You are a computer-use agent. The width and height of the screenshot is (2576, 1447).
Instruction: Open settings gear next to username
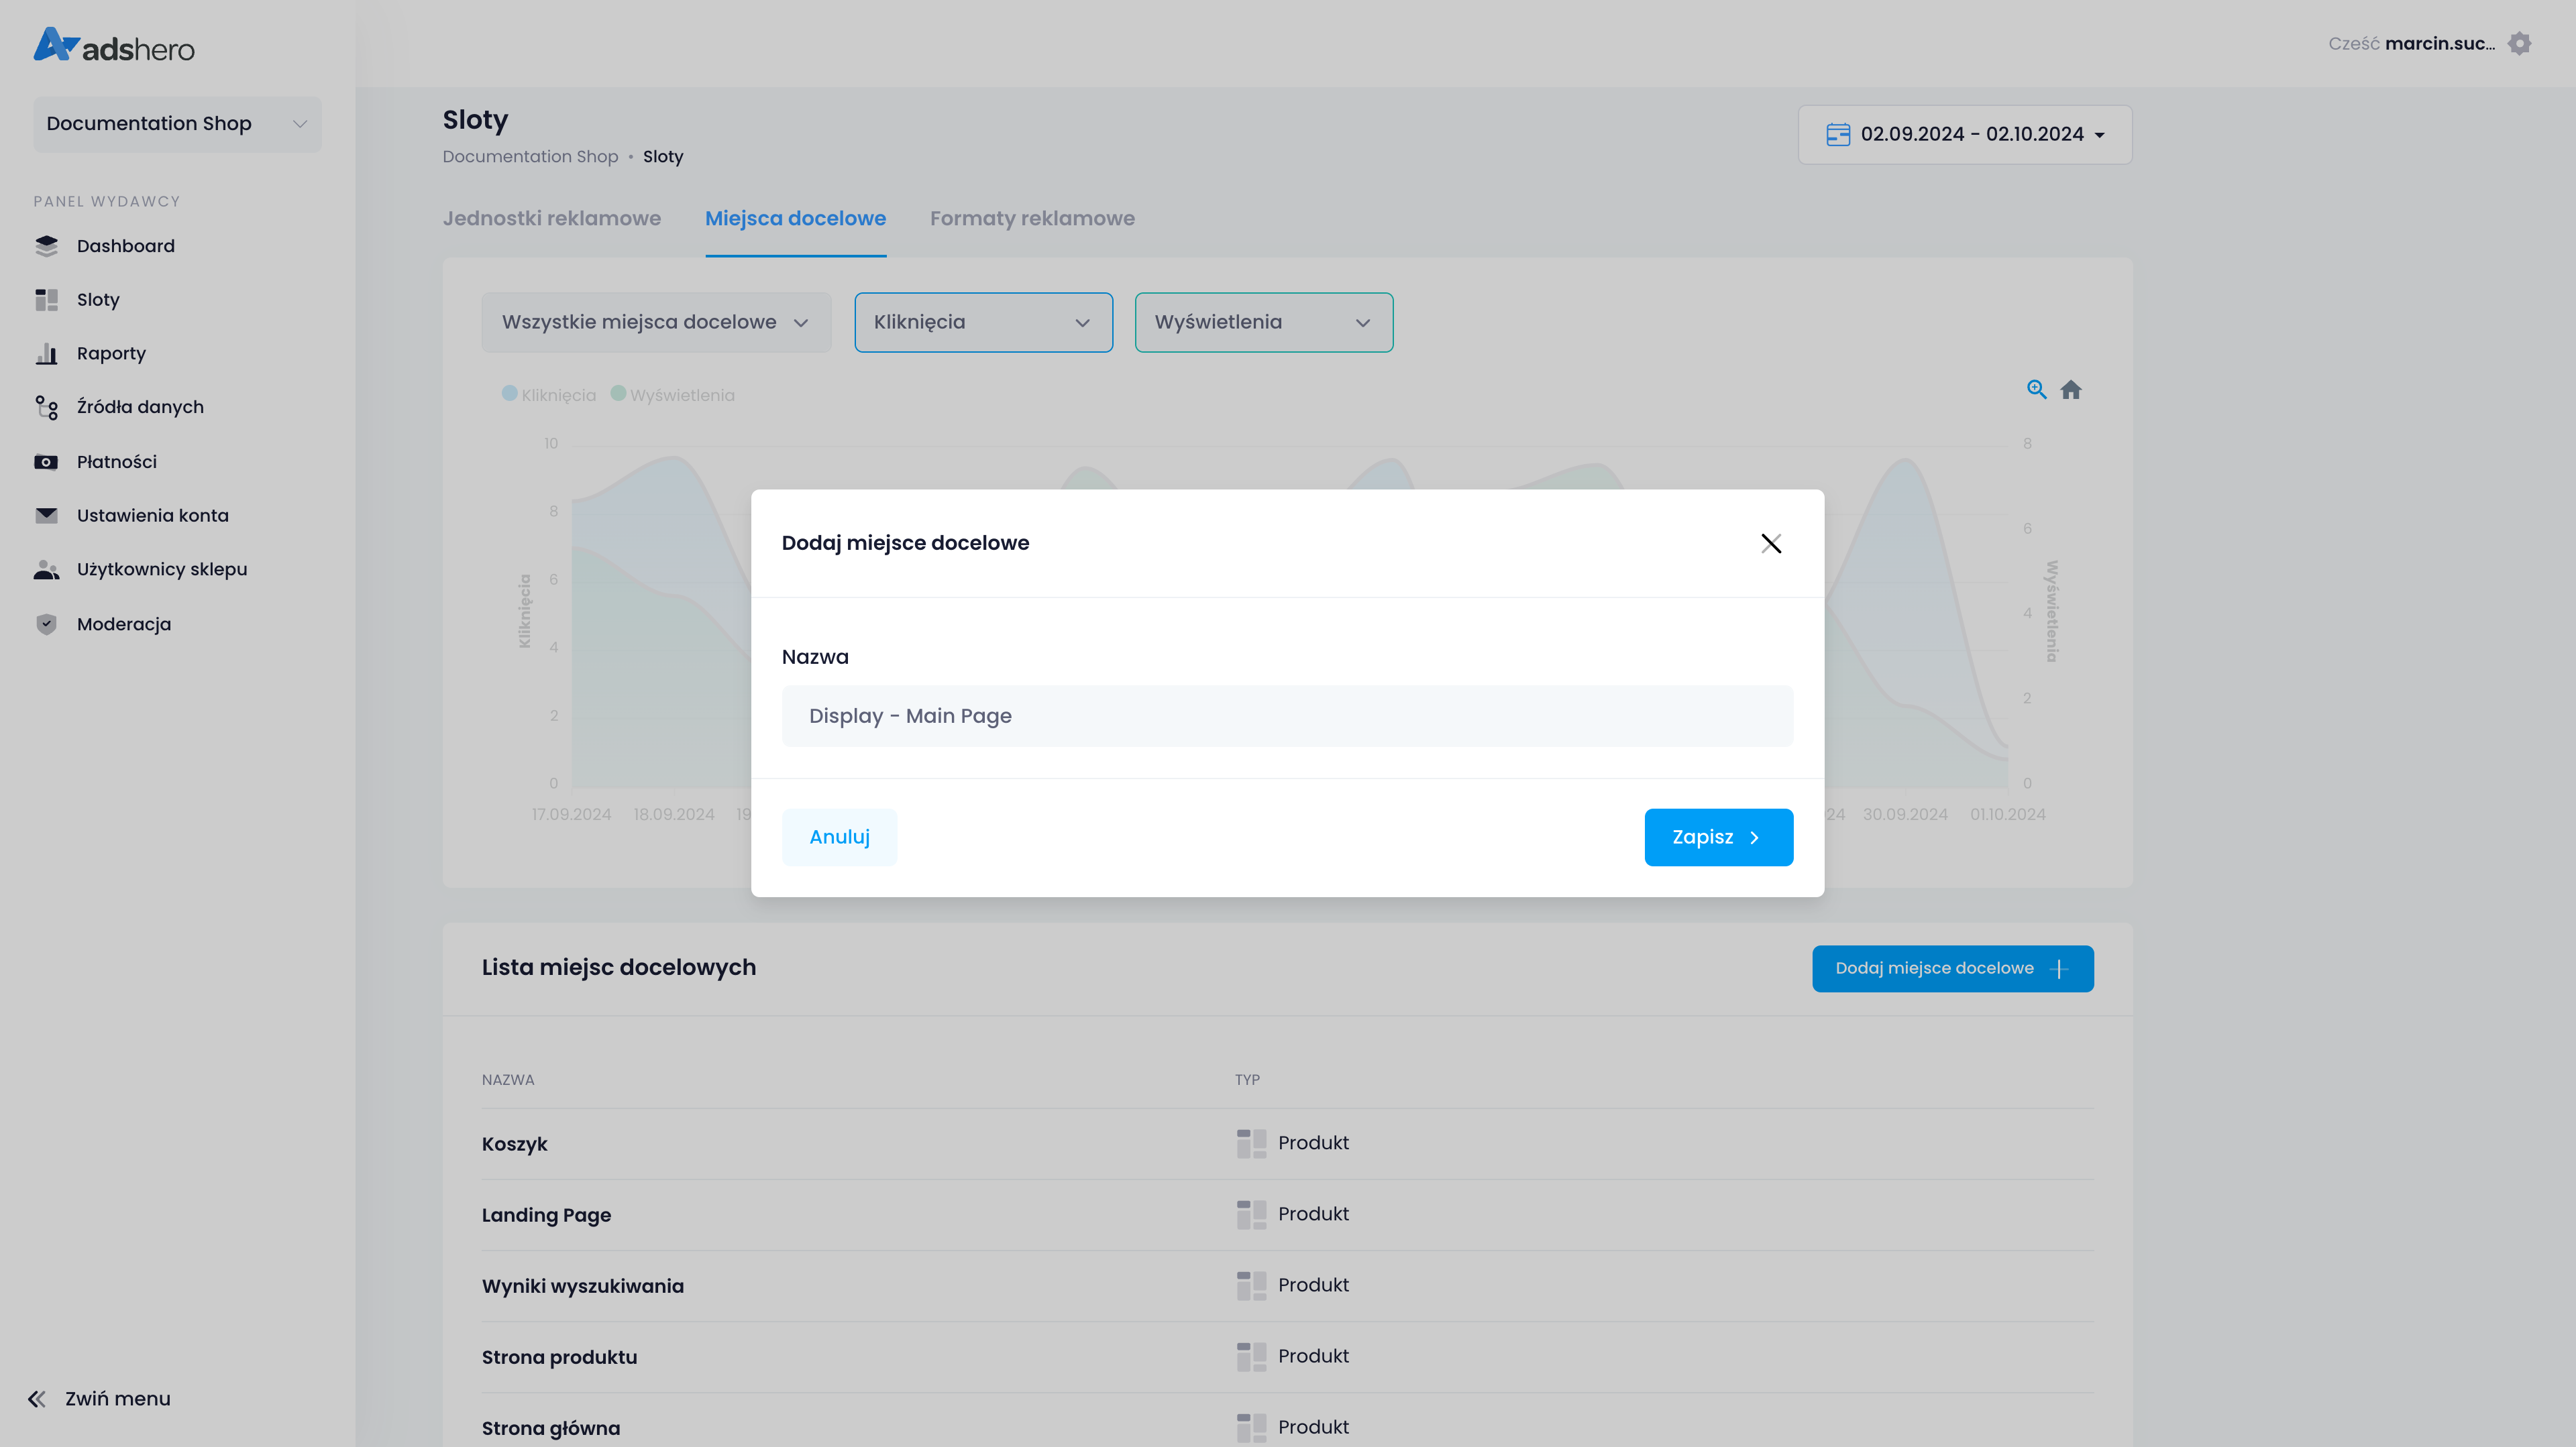(2519, 44)
